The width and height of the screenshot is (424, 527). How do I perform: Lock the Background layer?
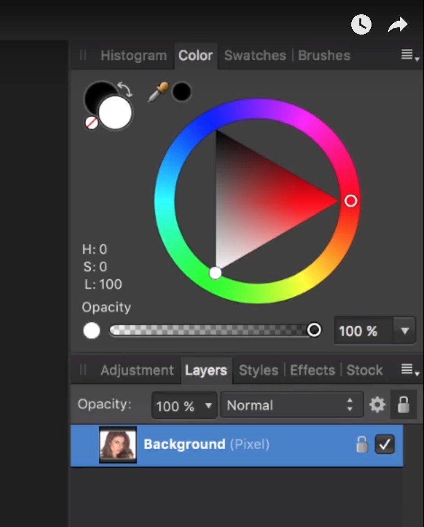point(362,444)
